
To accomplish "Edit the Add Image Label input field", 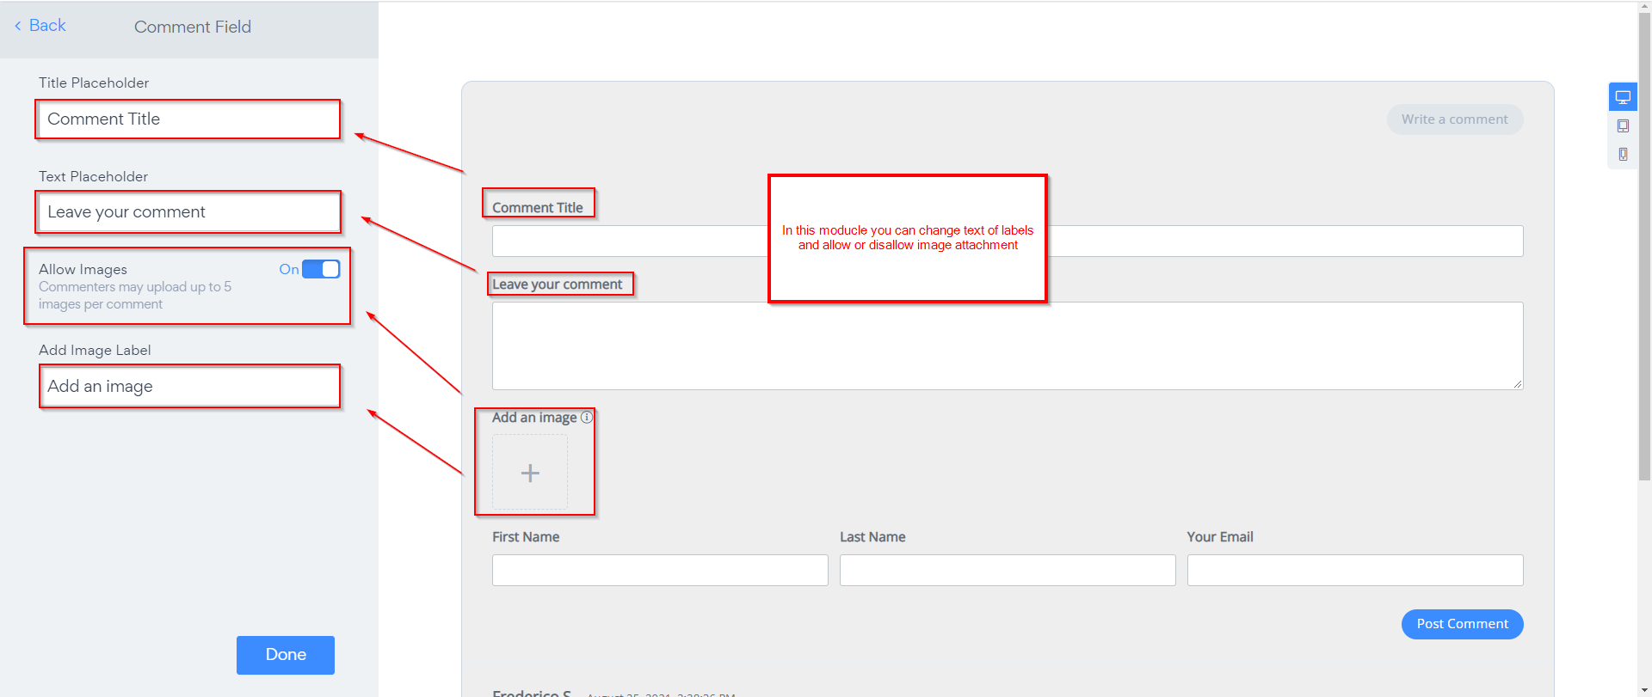I will coord(189,387).
